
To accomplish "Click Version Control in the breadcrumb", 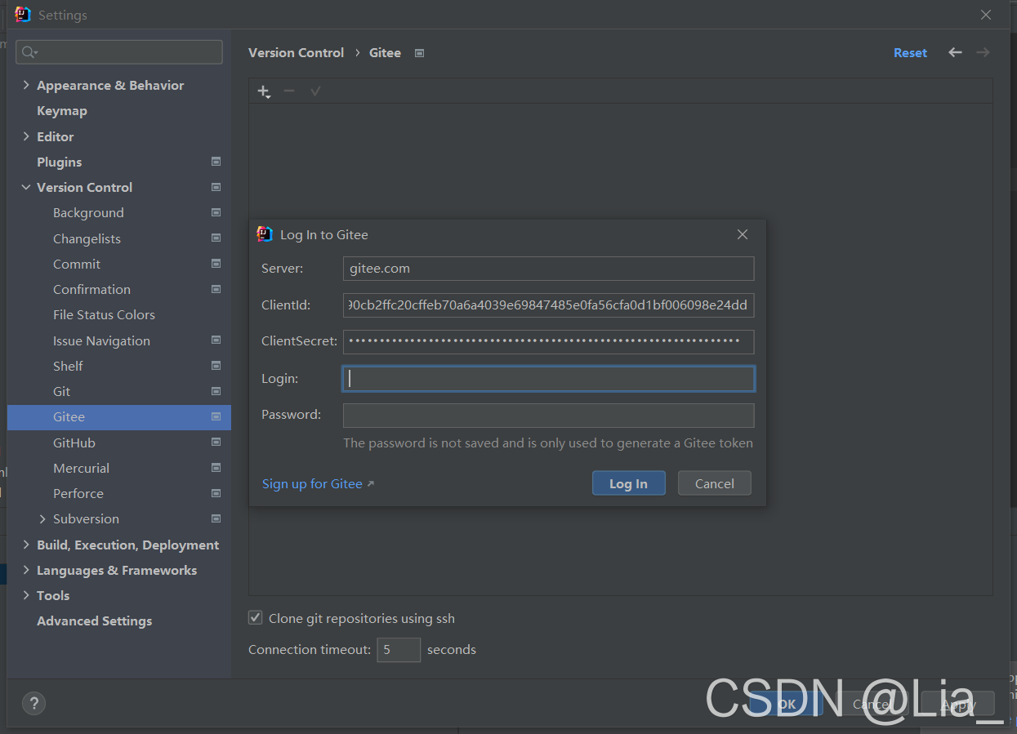I will [x=296, y=52].
